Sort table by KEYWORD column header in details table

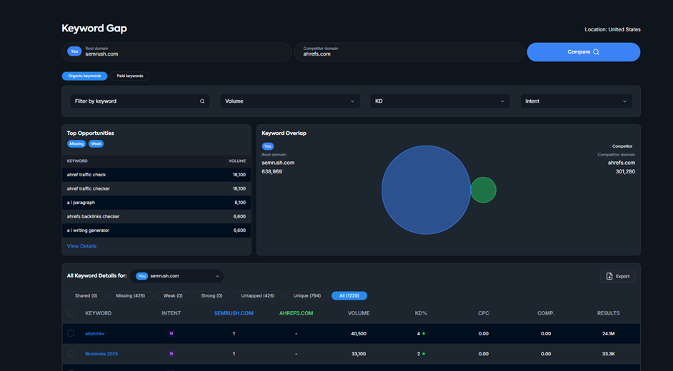pyautogui.click(x=99, y=313)
